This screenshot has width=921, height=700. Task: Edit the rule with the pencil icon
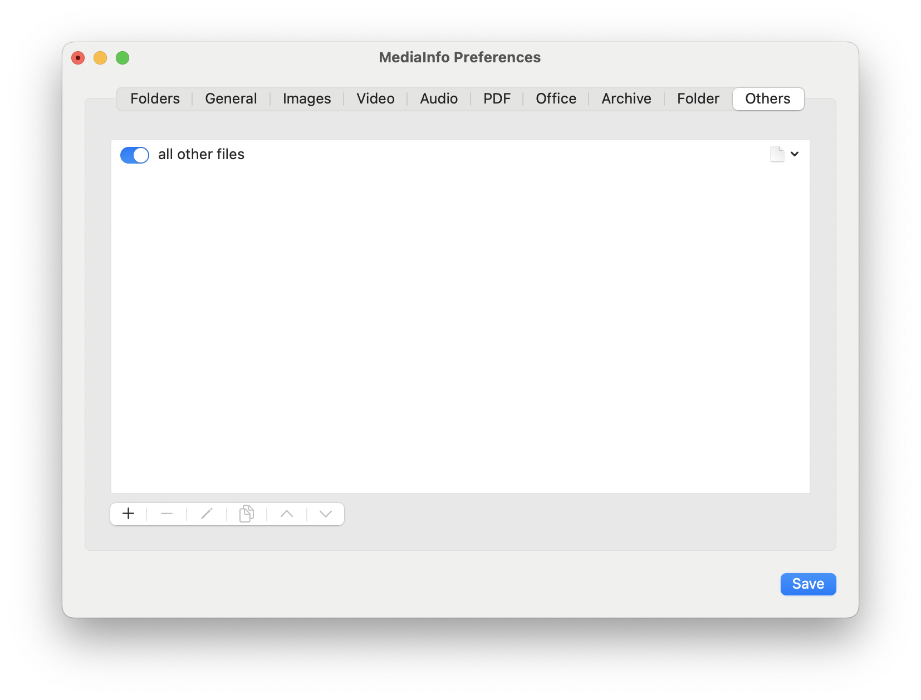tap(207, 514)
